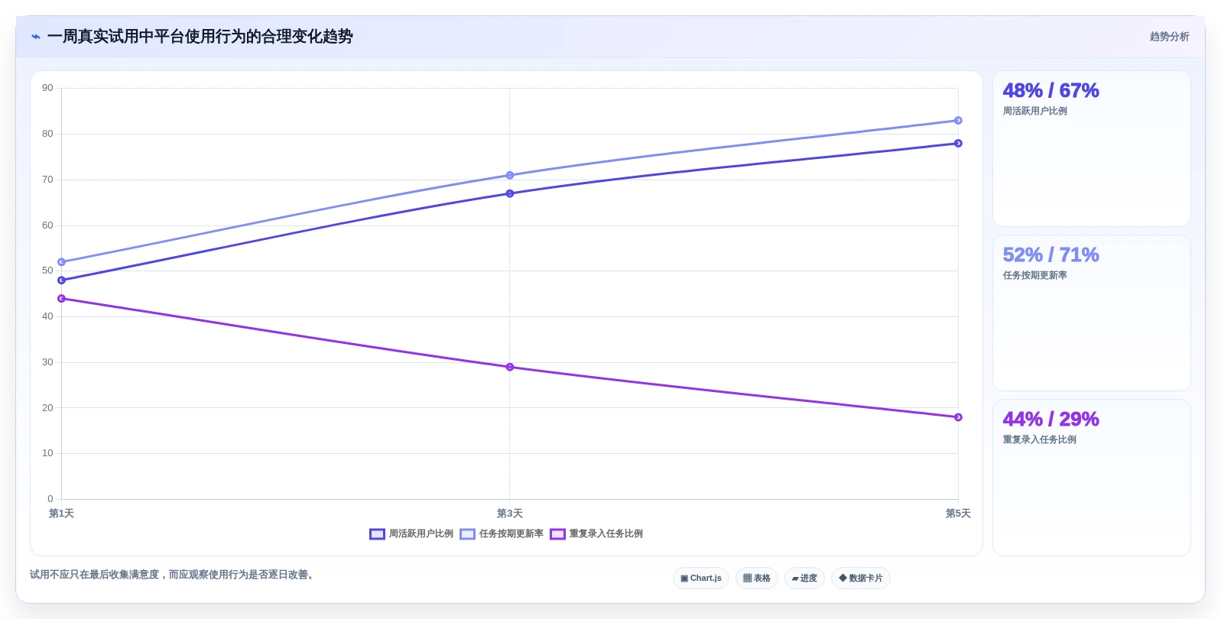Click the 重复录入任务比例 legend color box
The image size is (1221, 619).
[557, 534]
